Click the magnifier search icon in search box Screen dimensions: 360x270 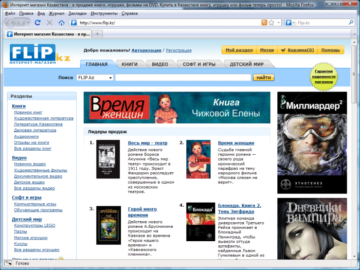pyautogui.click(x=351, y=23)
